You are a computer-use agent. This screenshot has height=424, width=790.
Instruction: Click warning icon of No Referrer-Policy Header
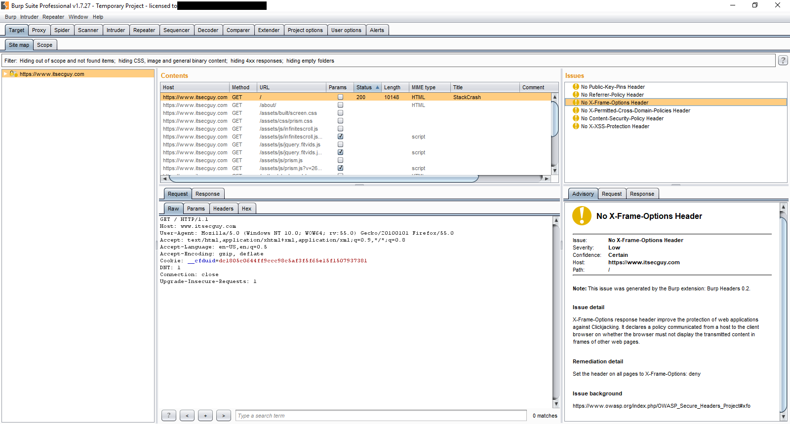tap(576, 95)
